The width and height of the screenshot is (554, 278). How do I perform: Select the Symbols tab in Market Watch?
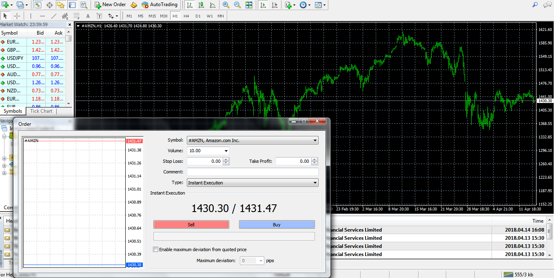tap(13, 111)
